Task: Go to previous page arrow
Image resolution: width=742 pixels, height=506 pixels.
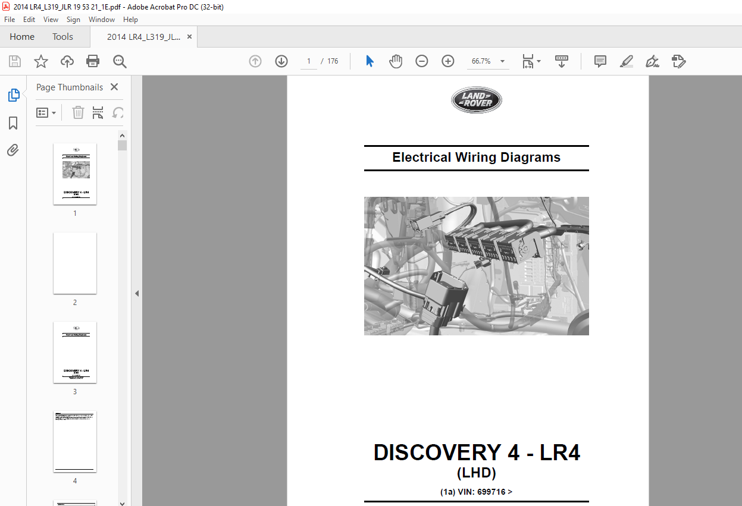Action: tap(255, 61)
